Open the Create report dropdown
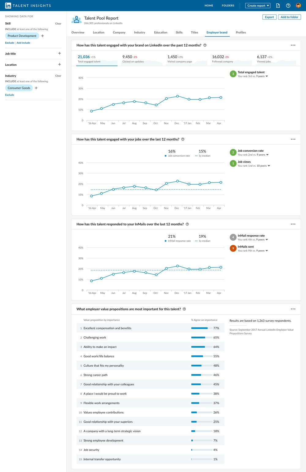Viewport: 306px width, 472px height. [x=258, y=6]
